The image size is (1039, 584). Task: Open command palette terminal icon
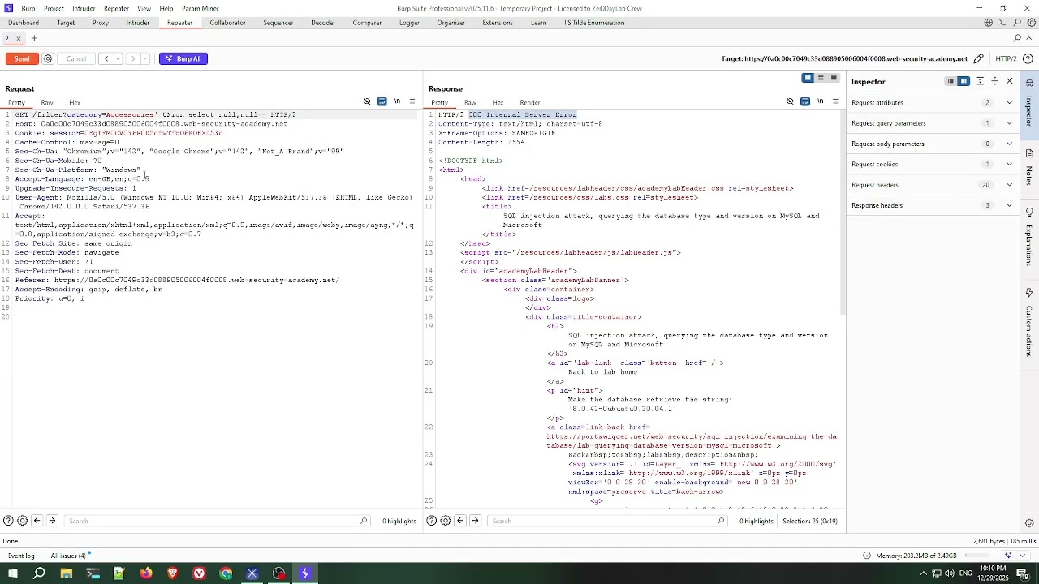(x=1002, y=23)
